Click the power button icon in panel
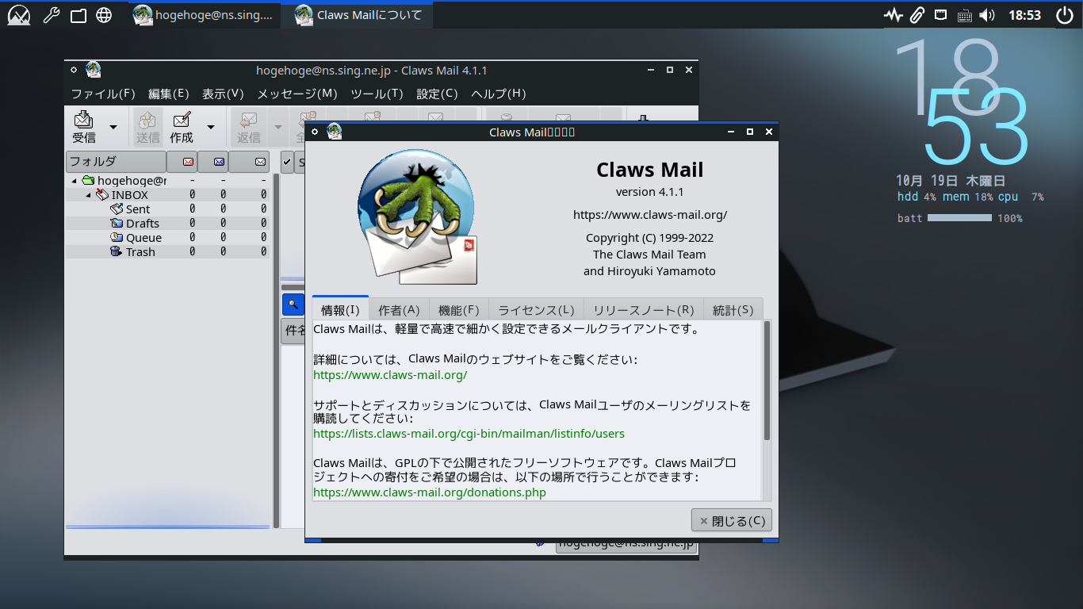This screenshot has width=1083, height=609. click(x=1064, y=15)
